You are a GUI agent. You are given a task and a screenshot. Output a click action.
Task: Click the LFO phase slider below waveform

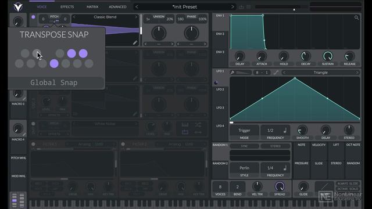pyautogui.click(x=295, y=122)
